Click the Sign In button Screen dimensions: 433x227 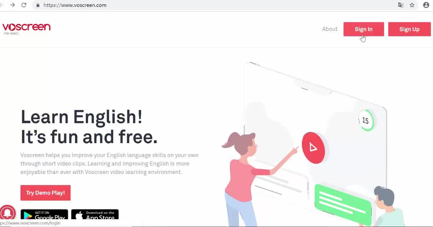[364, 29]
